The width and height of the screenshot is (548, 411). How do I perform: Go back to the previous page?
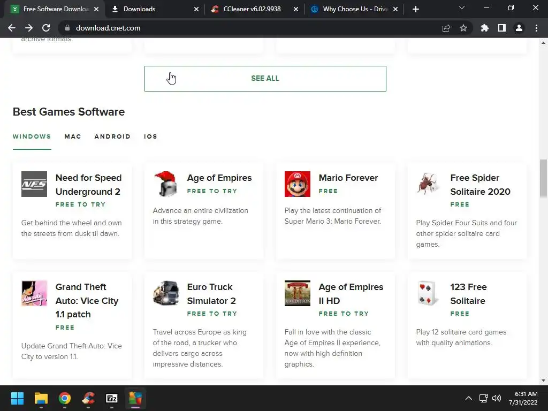click(12, 28)
